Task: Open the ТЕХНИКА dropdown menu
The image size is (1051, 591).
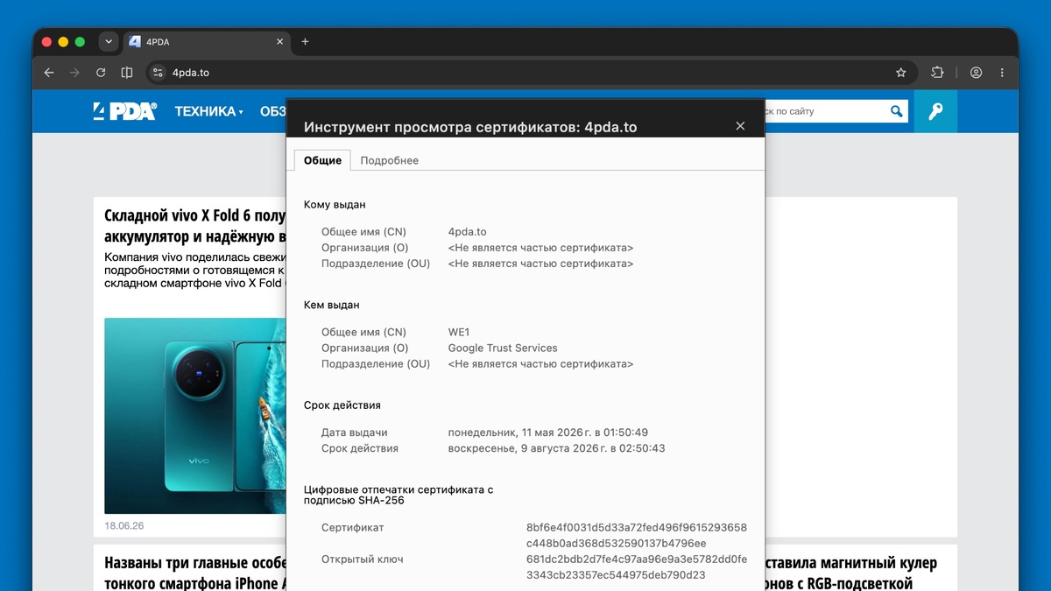Action: [x=208, y=111]
